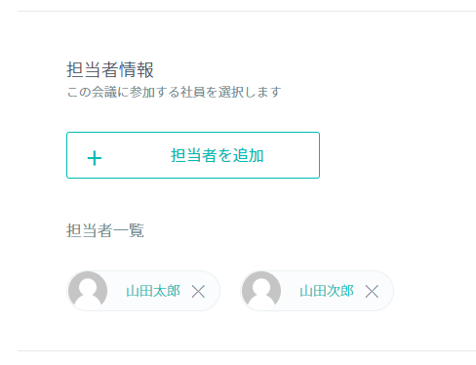Image resolution: width=476 pixels, height=365 pixels.
Task: Click the blank right side of the 担当者を追加 button
Action: (292, 155)
